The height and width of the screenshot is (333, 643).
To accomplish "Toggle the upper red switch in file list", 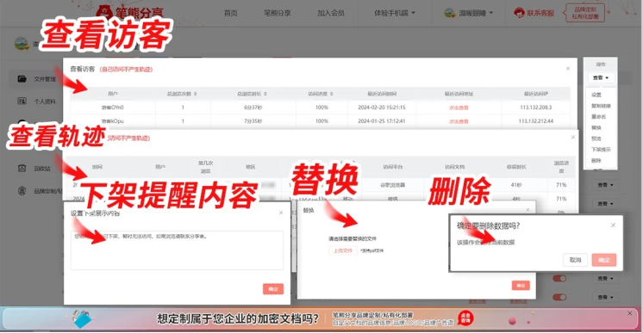I will [x=559, y=279].
